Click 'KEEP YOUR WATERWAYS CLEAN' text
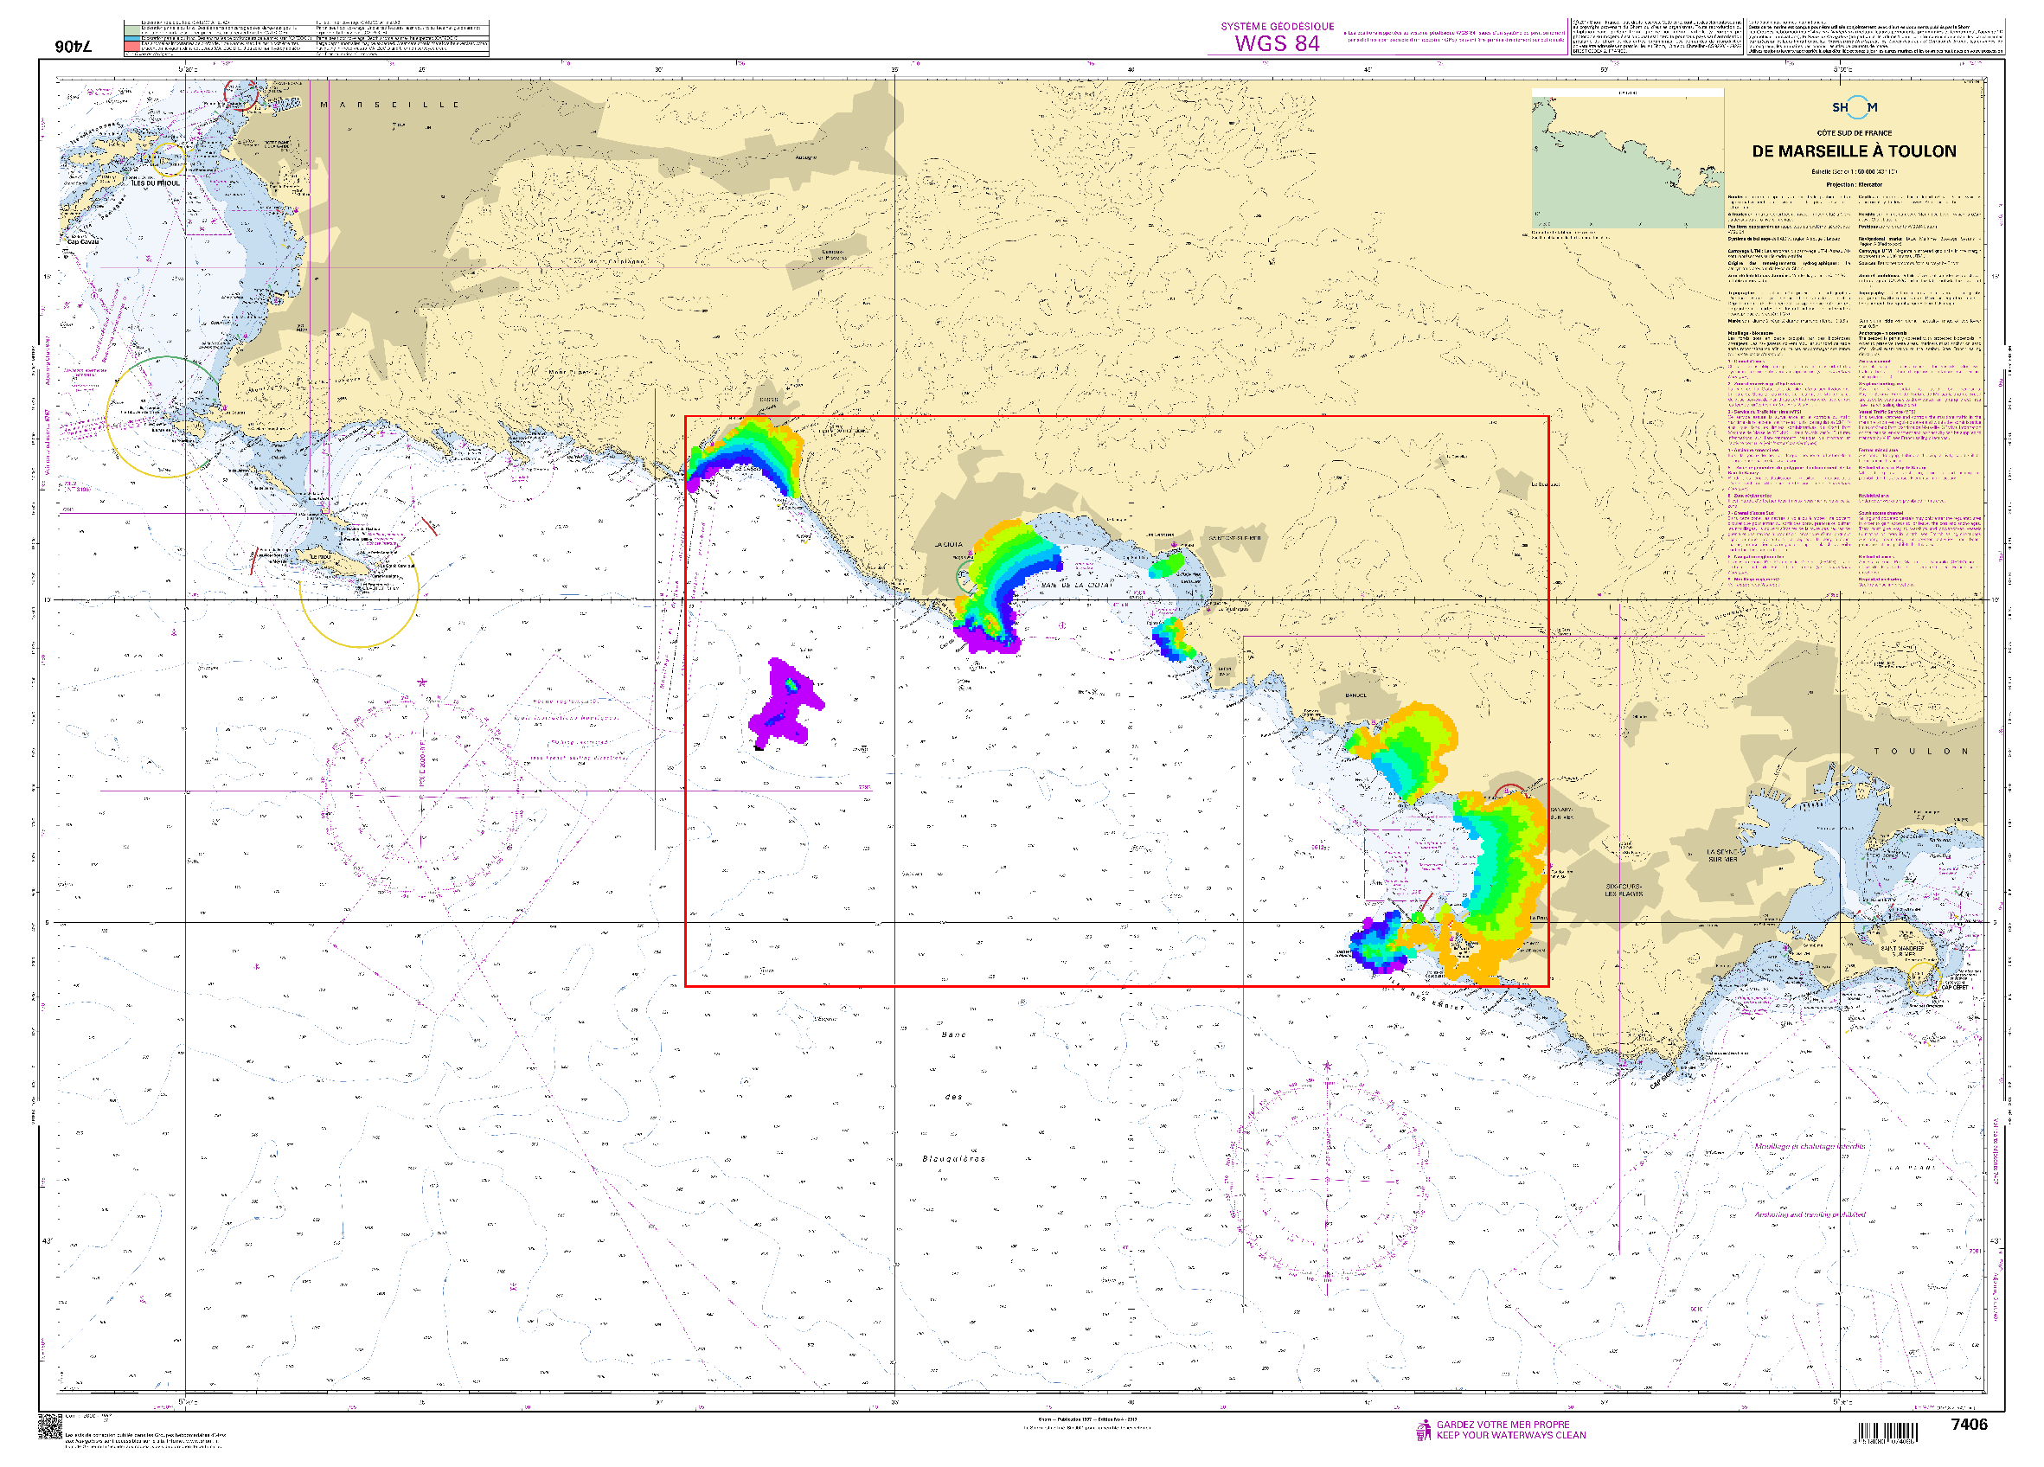 1510,1436
